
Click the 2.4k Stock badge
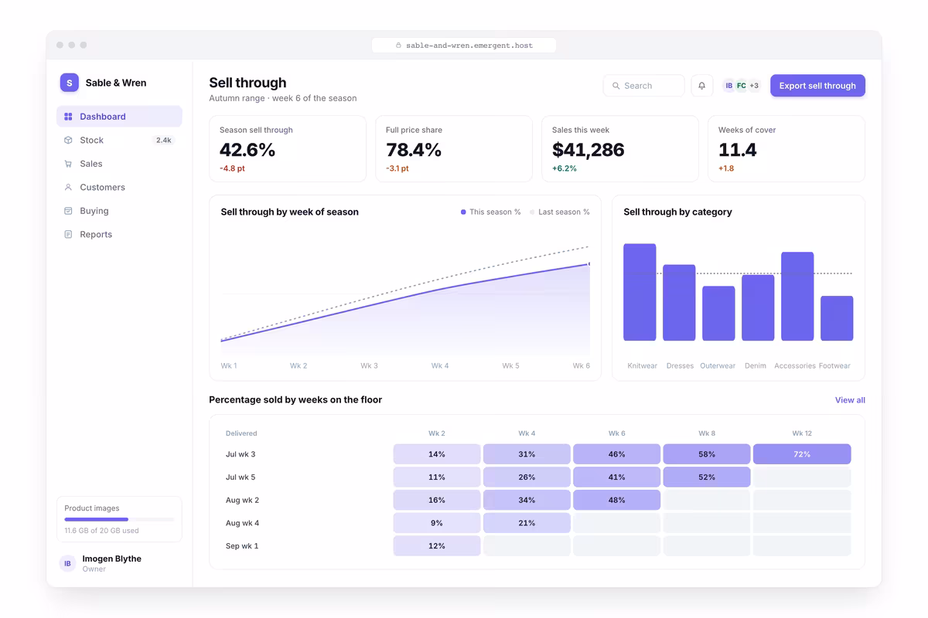pyautogui.click(x=164, y=141)
